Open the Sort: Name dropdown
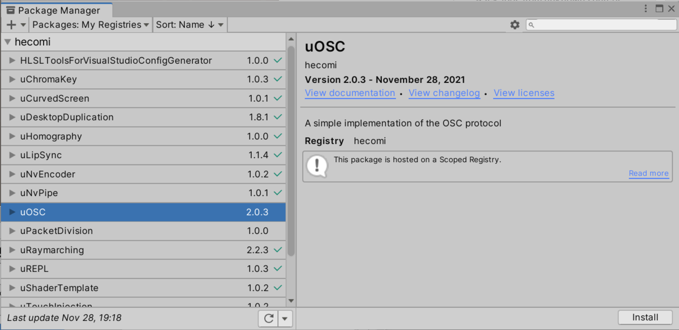The width and height of the screenshot is (679, 330). pos(190,25)
